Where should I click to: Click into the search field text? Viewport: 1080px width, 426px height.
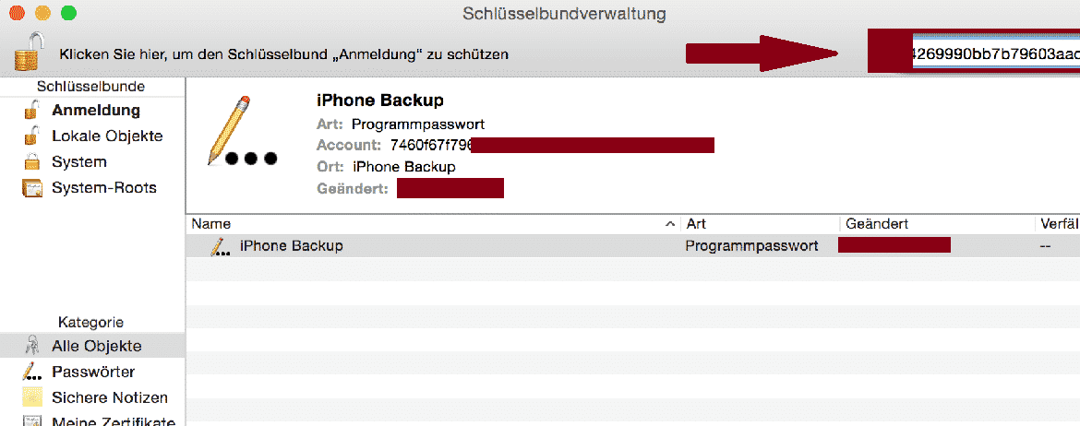995,53
